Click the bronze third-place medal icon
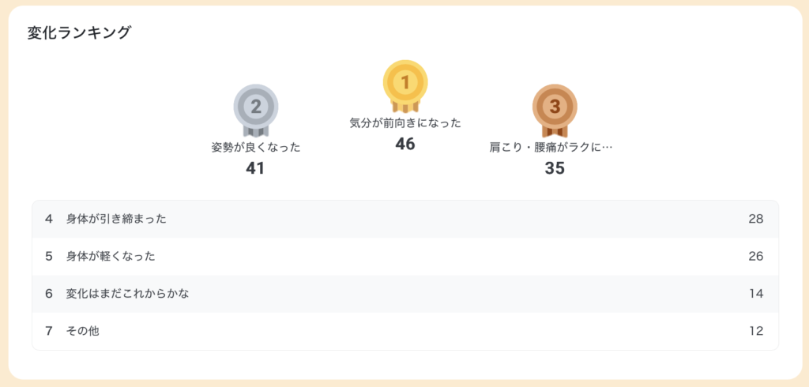This screenshot has height=387, width=809. point(555,107)
